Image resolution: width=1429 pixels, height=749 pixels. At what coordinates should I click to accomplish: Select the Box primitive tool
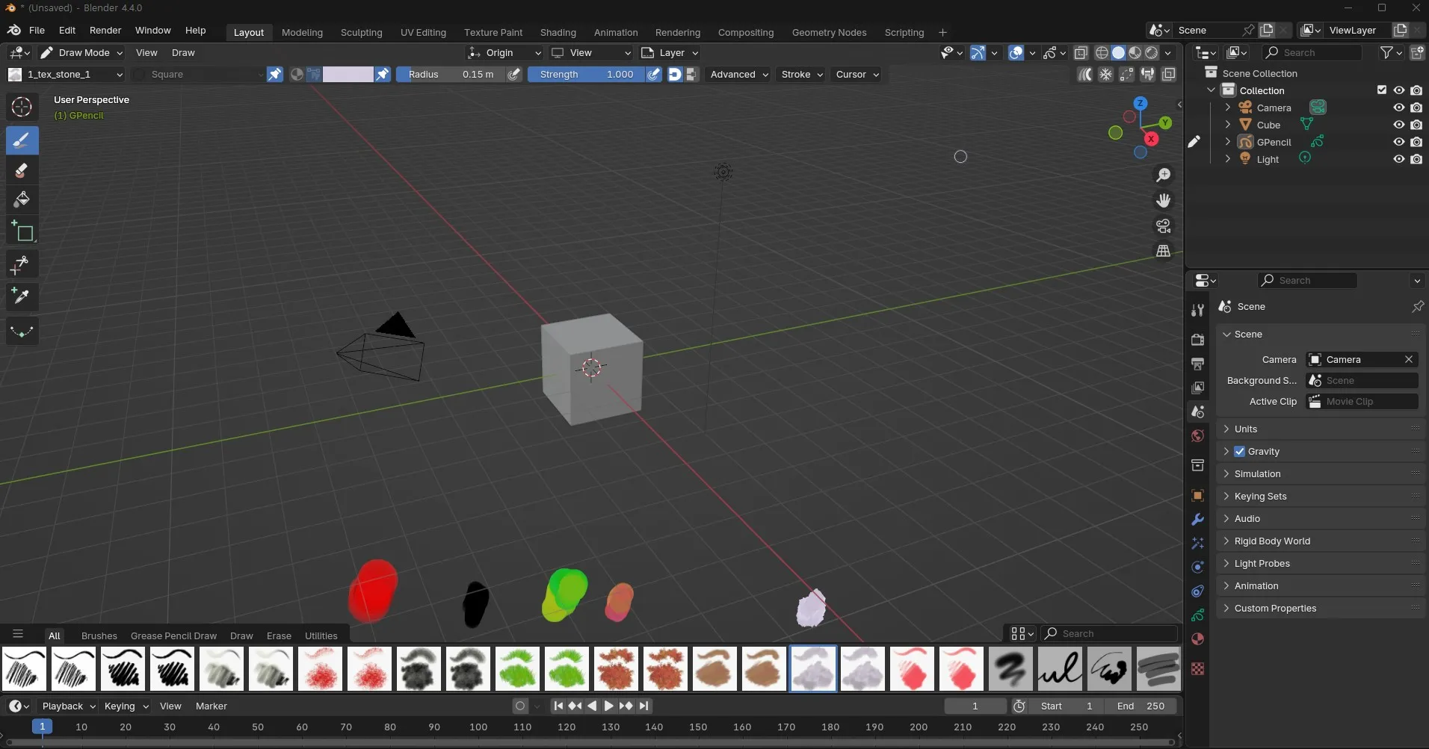coord(22,231)
